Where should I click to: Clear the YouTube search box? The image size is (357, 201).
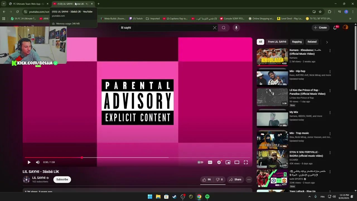215,28
